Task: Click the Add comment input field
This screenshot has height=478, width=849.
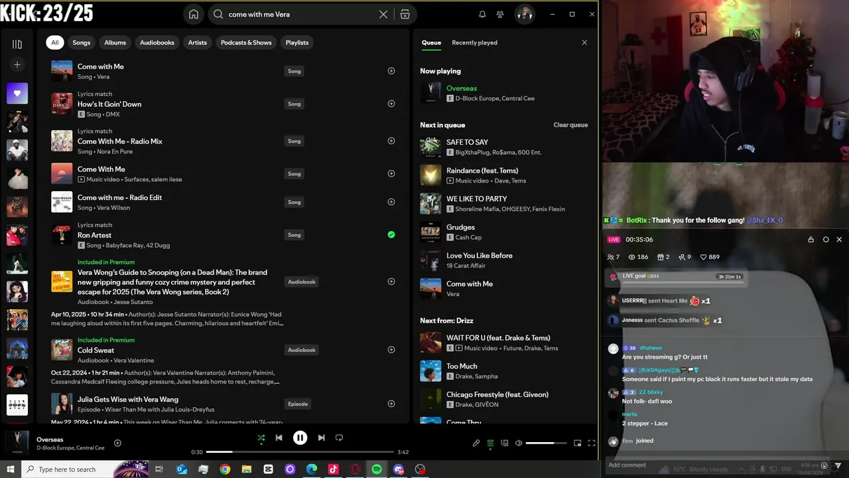Action: click(x=710, y=465)
